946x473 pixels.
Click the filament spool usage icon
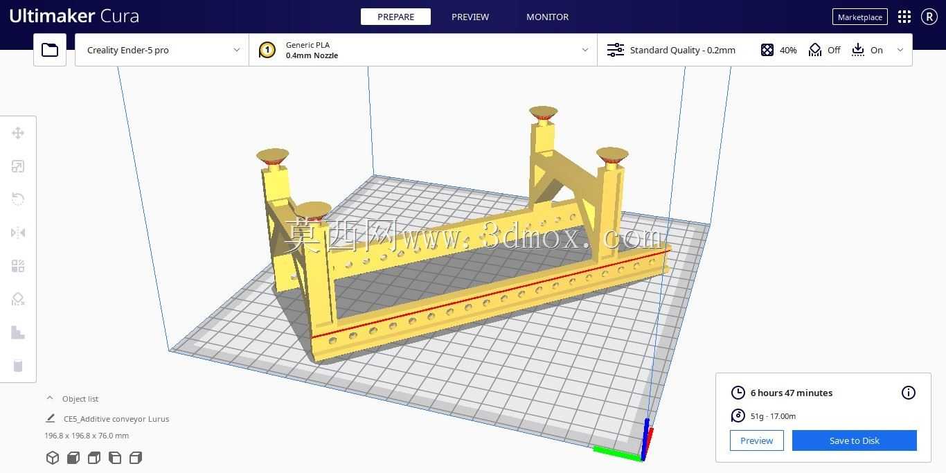pyautogui.click(x=738, y=416)
